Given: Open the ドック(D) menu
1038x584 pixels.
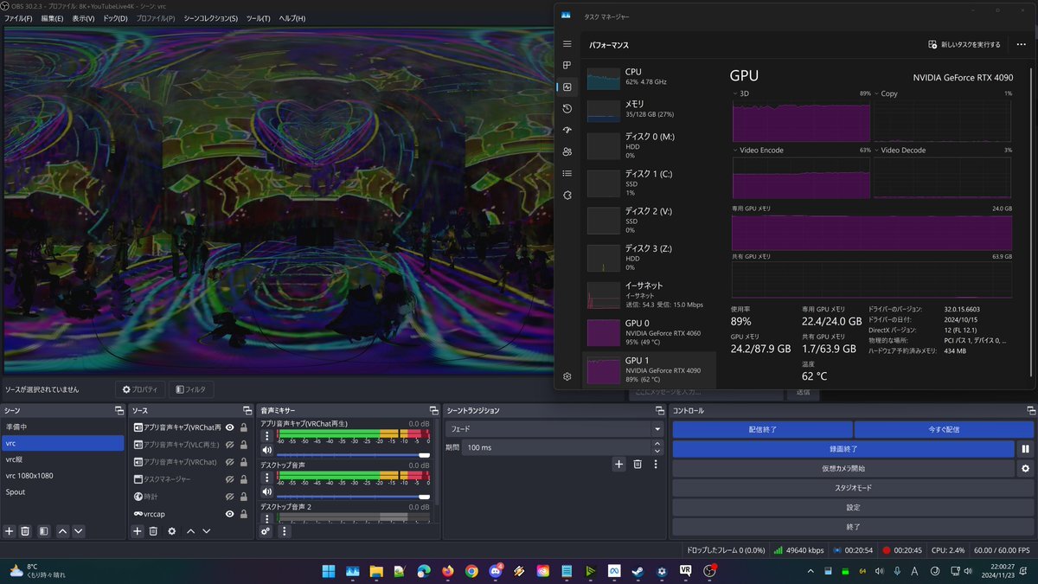Looking at the screenshot, I should pyautogui.click(x=115, y=18).
